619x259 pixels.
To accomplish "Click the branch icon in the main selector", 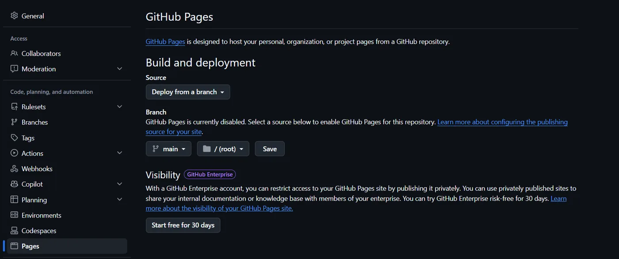I will click(155, 149).
